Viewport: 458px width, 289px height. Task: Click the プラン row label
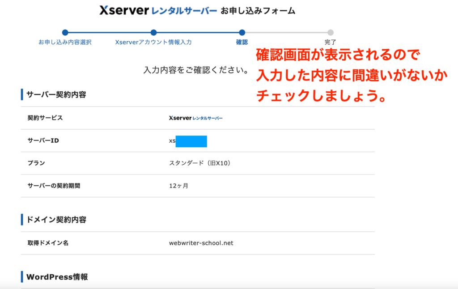coord(36,163)
